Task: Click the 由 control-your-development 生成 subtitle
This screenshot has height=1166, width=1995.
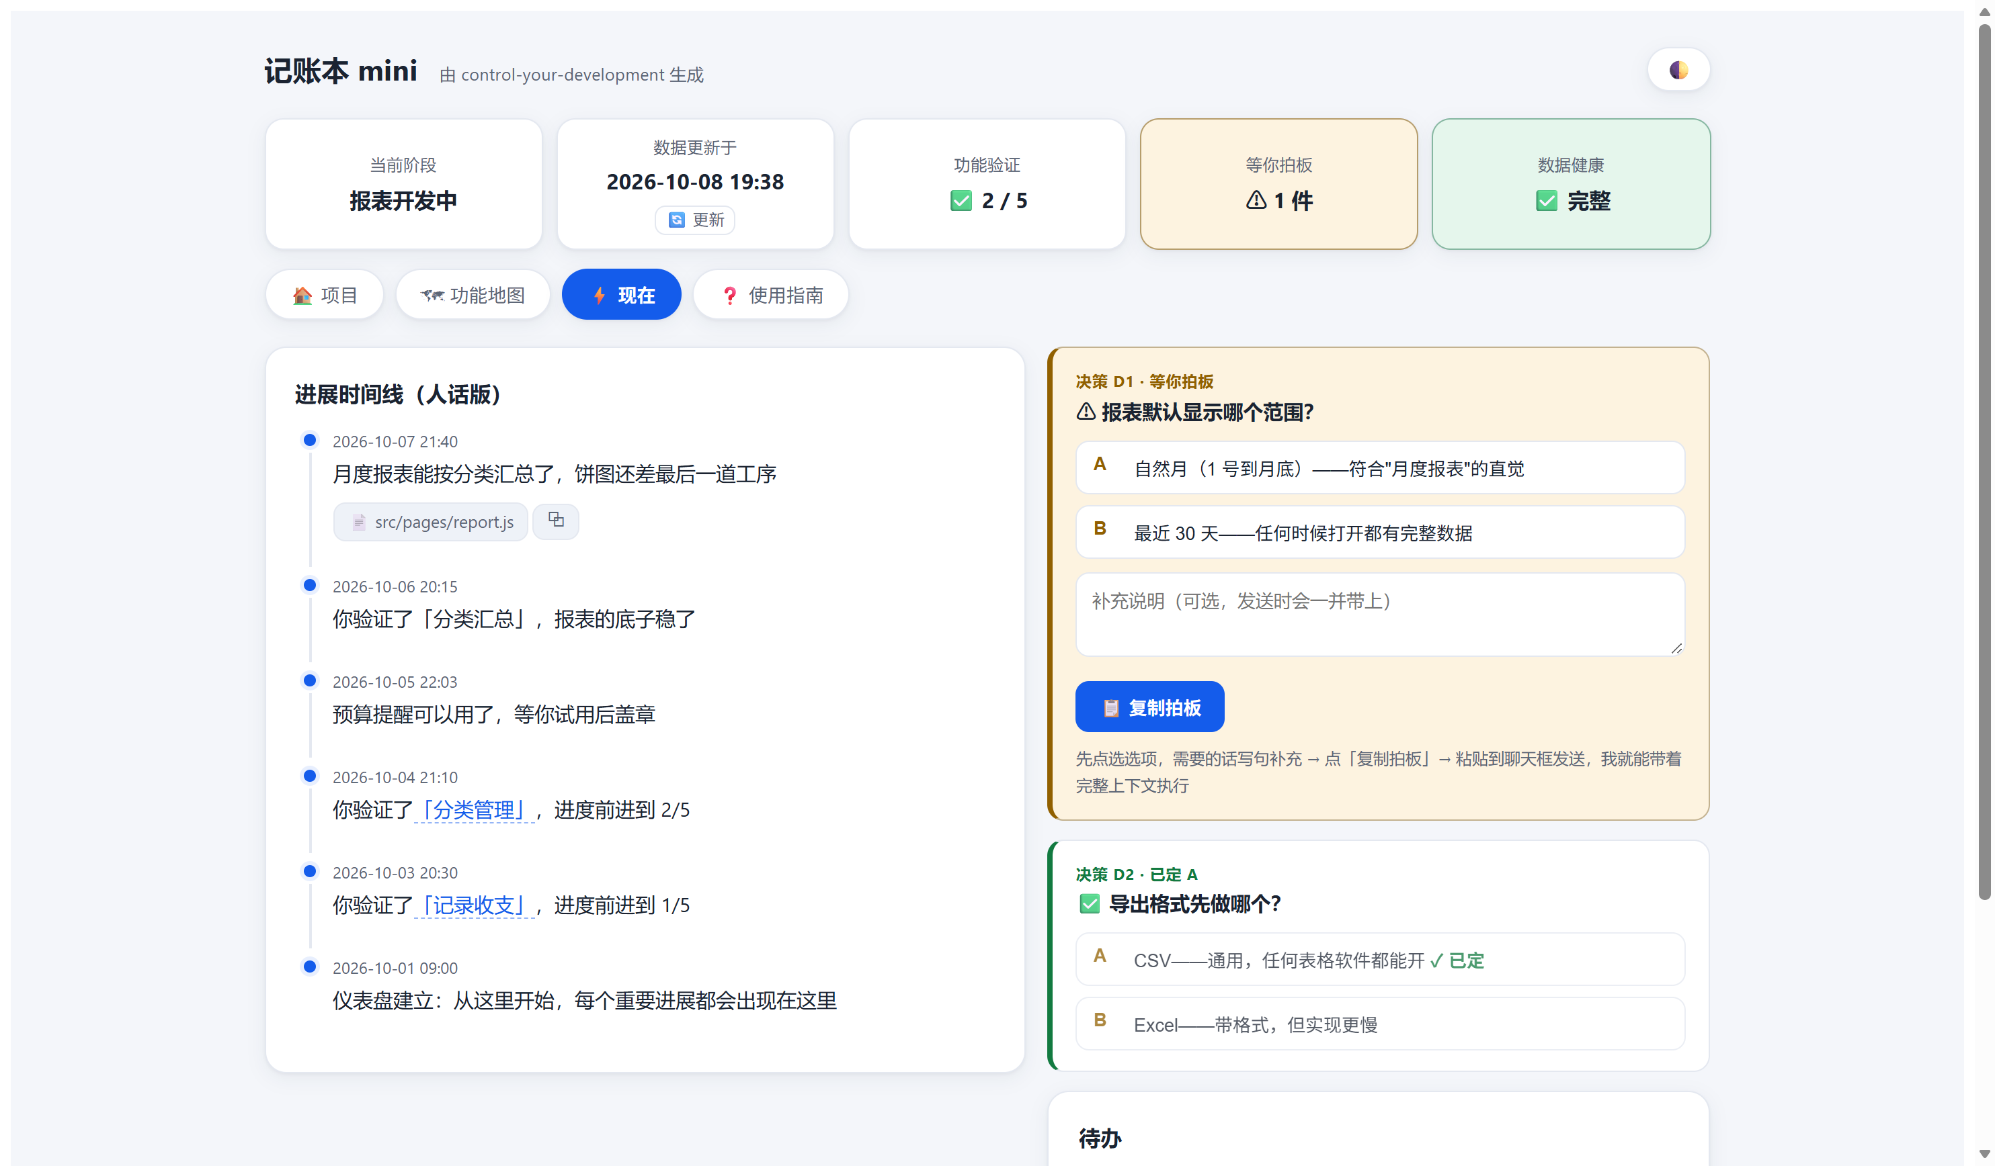Action: click(571, 75)
